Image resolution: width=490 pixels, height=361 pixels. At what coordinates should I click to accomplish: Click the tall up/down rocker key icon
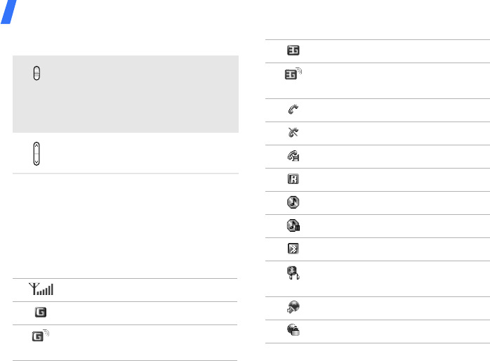tap(37, 153)
